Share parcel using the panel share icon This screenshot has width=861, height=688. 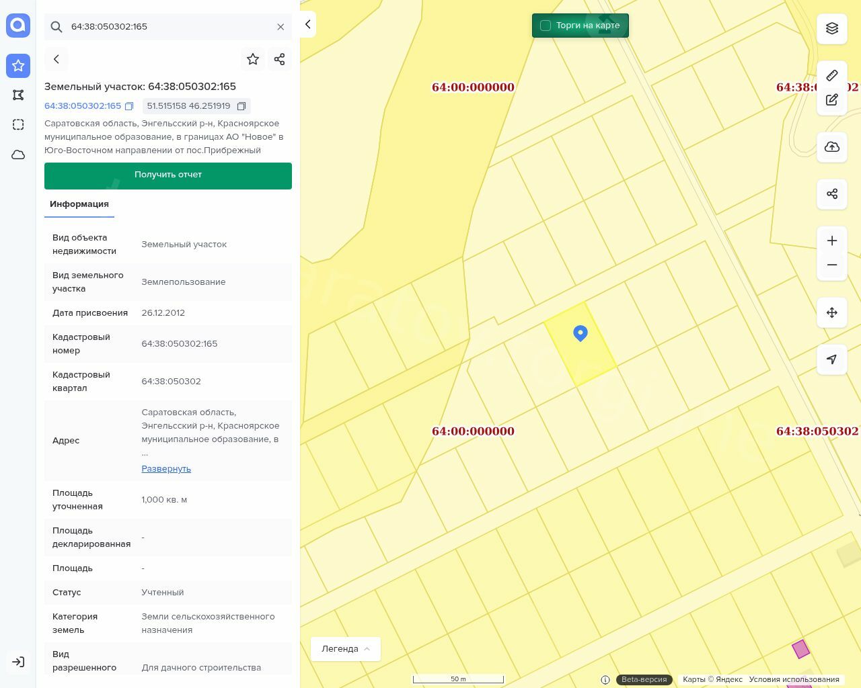click(x=280, y=59)
